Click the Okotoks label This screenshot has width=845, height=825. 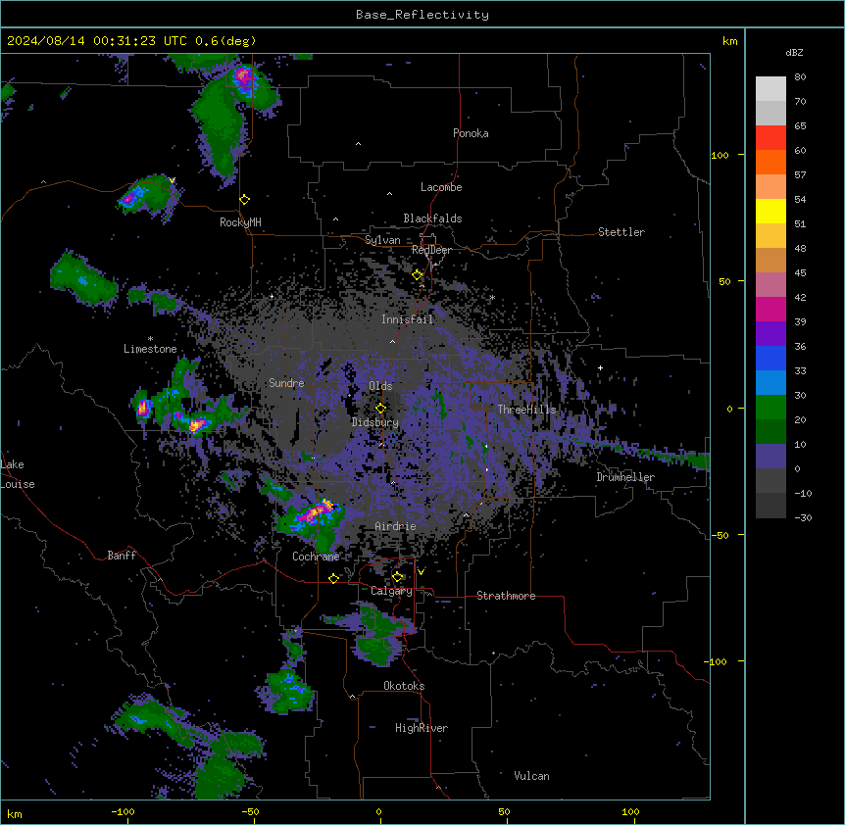point(404,686)
